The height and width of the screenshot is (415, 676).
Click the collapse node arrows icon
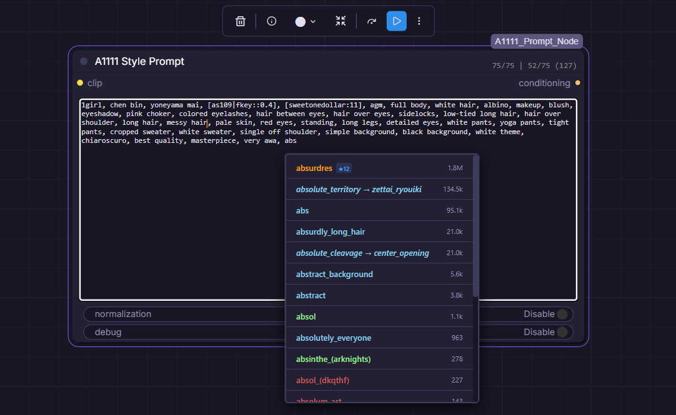click(340, 21)
